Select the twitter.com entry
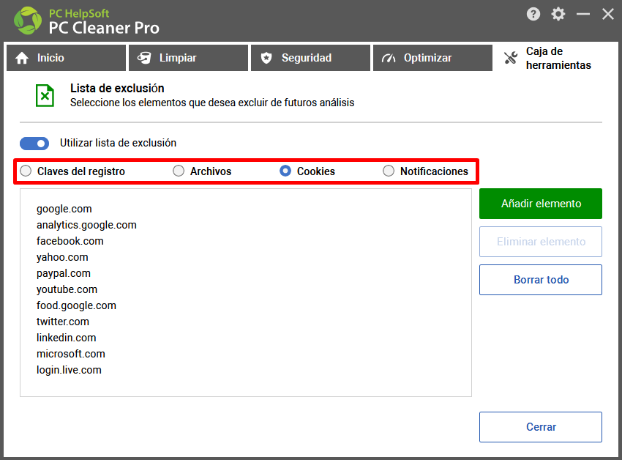 [63, 322]
